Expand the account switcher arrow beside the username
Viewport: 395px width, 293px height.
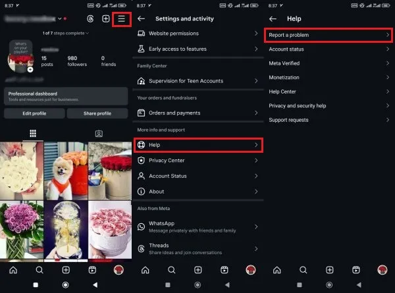click(60, 18)
